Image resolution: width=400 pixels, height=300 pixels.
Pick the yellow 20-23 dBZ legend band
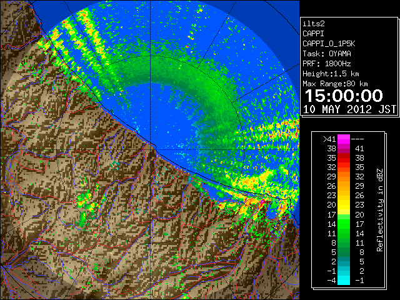pos(344,205)
